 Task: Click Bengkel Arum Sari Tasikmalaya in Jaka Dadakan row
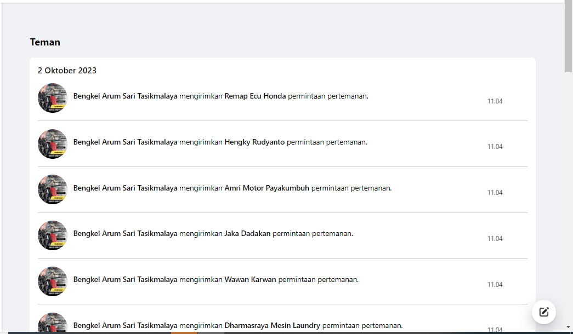point(126,233)
